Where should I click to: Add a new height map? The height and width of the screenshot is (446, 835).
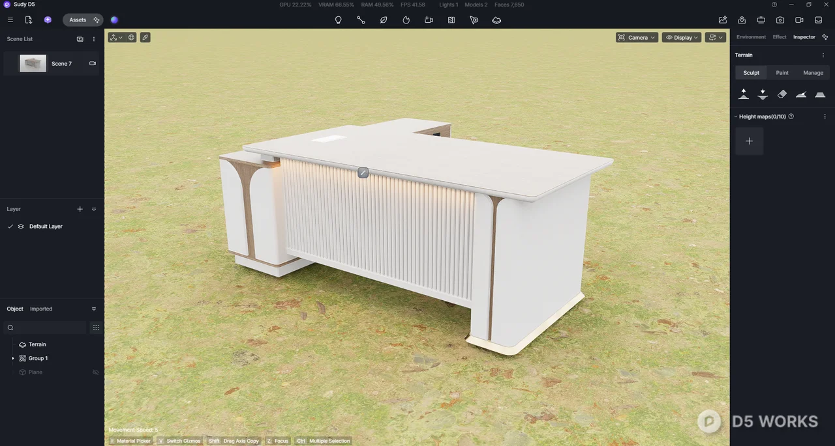[x=749, y=141]
